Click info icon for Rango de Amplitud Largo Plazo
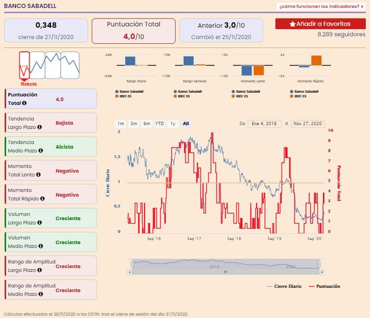370x318 pixels. pos(40,270)
